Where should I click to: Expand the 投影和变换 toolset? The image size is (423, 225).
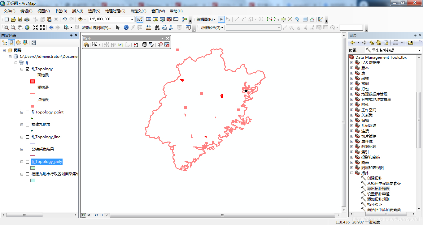[x=351, y=157]
